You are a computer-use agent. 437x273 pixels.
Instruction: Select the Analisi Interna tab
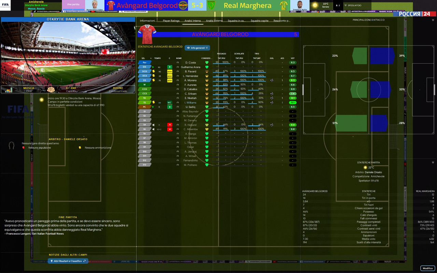193,21
